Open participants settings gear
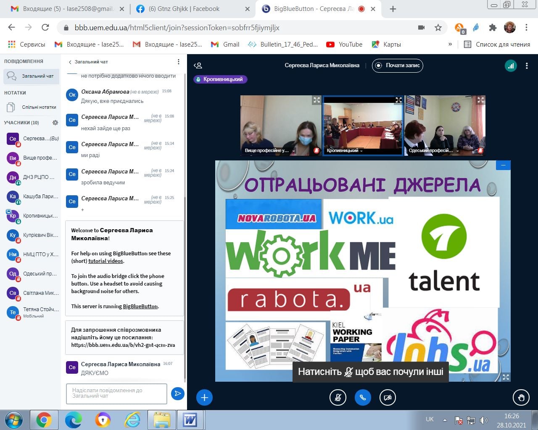The width and height of the screenshot is (538, 430). [55, 123]
